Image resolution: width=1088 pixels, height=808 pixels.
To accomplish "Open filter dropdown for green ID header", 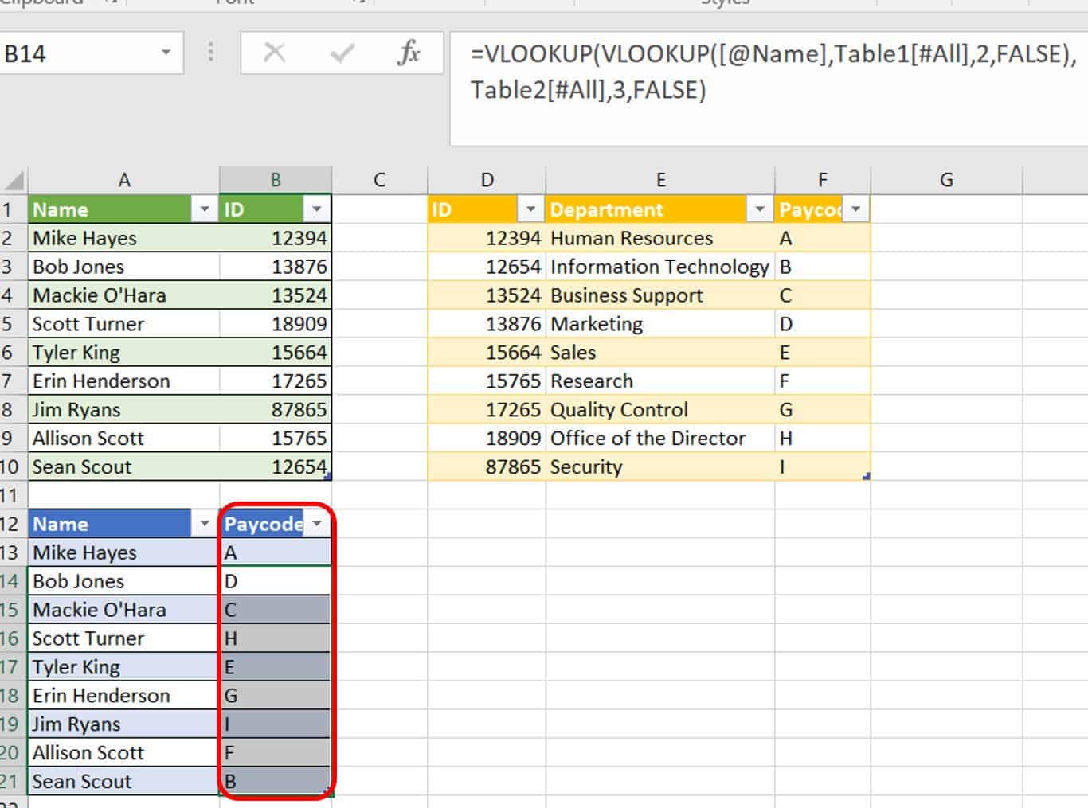I will (317, 209).
